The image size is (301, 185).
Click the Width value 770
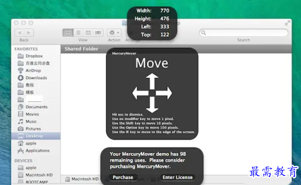165,11
